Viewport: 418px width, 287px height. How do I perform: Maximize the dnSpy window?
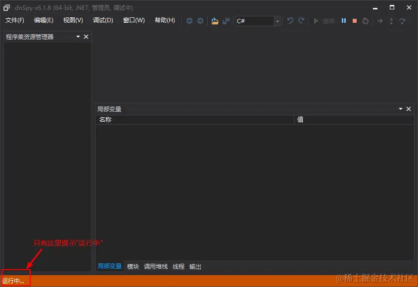pos(392,7)
